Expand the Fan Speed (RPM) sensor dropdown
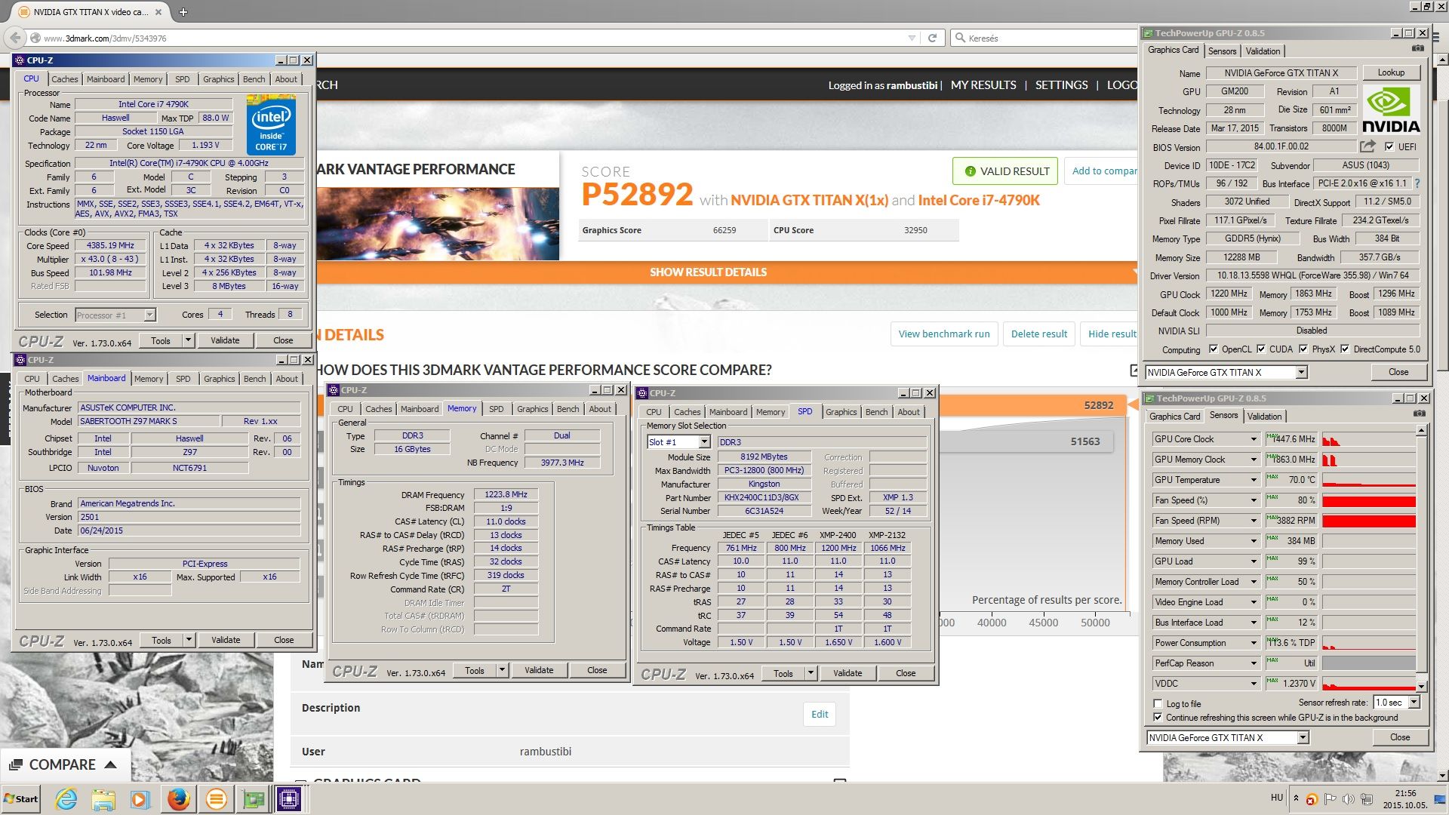The height and width of the screenshot is (815, 1449). pyautogui.click(x=1254, y=521)
